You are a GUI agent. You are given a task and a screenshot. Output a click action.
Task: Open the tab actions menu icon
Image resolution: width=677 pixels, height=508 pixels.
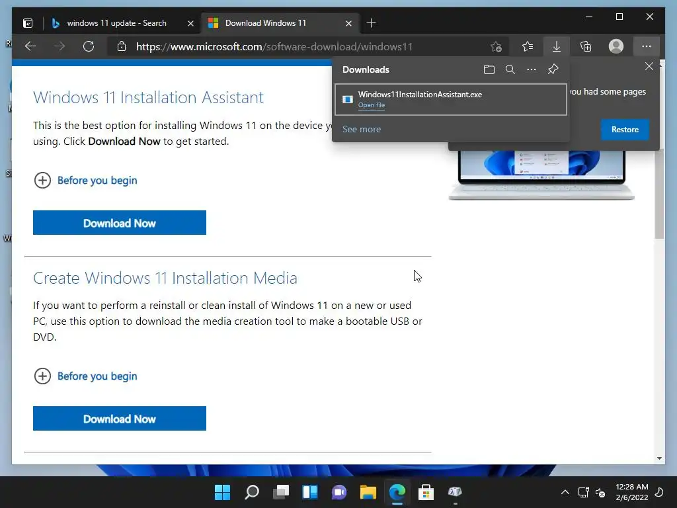[28, 23]
